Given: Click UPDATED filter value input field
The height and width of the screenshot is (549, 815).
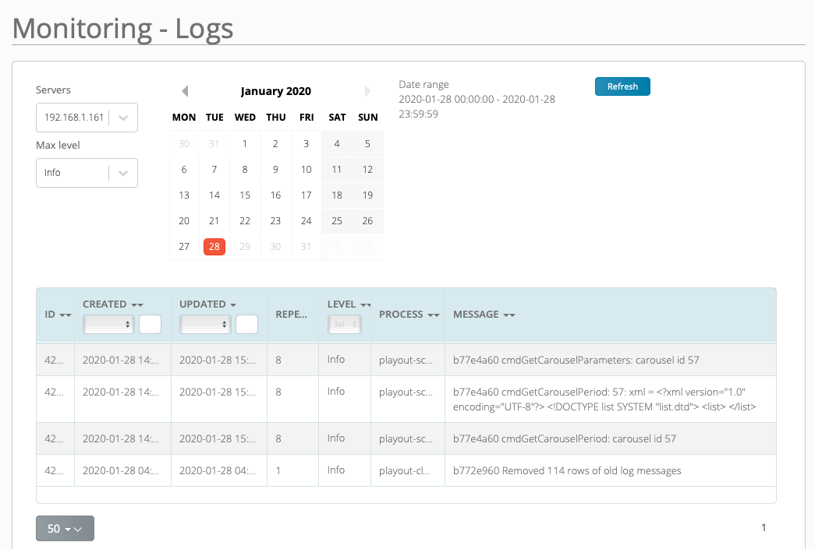Looking at the screenshot, I should 247,324.
